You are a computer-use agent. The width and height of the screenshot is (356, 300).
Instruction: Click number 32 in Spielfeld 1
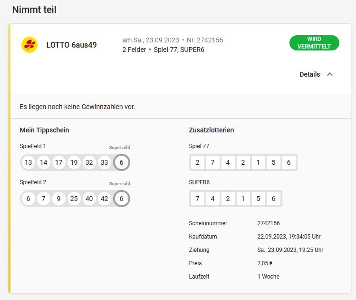pyautogui.click(x=89, y=162)
